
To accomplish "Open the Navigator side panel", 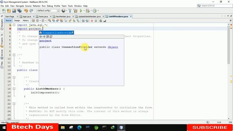I will 2,24.
